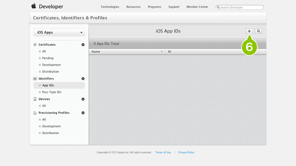Collapse the Devices section chevron
Screen dimensions: 296x166
(x=83, y=99)
